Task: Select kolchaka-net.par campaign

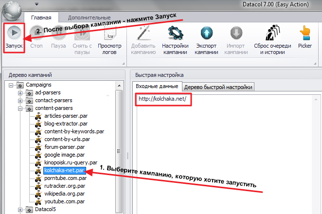Action: 64,170
